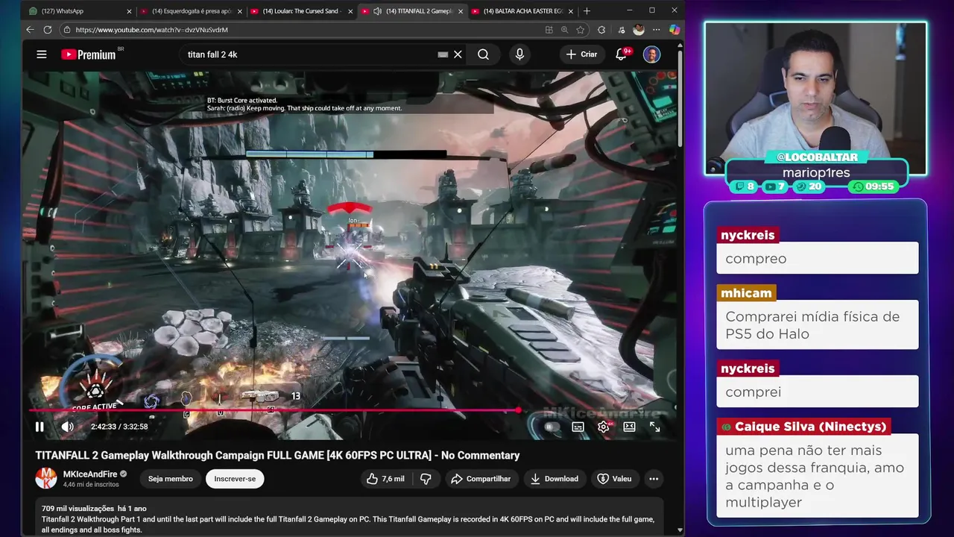Click the Valeu thanks button

point(615,479)
